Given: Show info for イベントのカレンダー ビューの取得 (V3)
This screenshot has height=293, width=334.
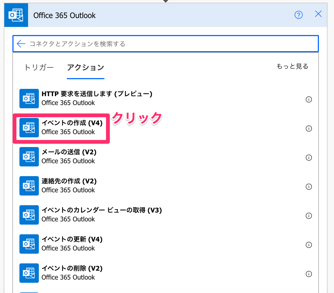Looking at the screenshot, I should (309, 216).
